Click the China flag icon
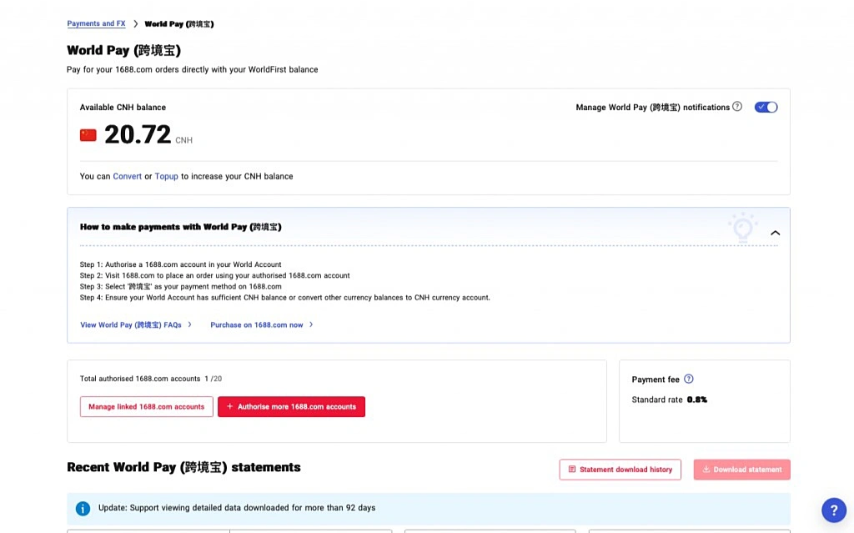 tap(88, 135)
